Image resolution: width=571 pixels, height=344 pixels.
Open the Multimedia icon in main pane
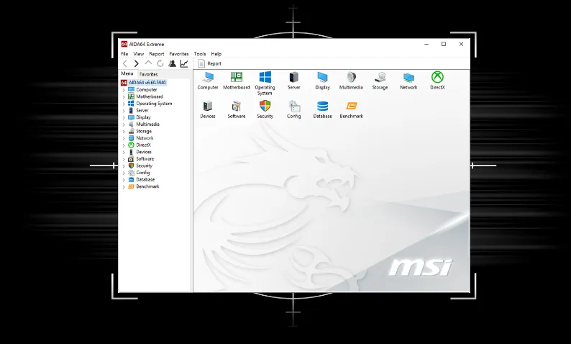coord(351,81)
